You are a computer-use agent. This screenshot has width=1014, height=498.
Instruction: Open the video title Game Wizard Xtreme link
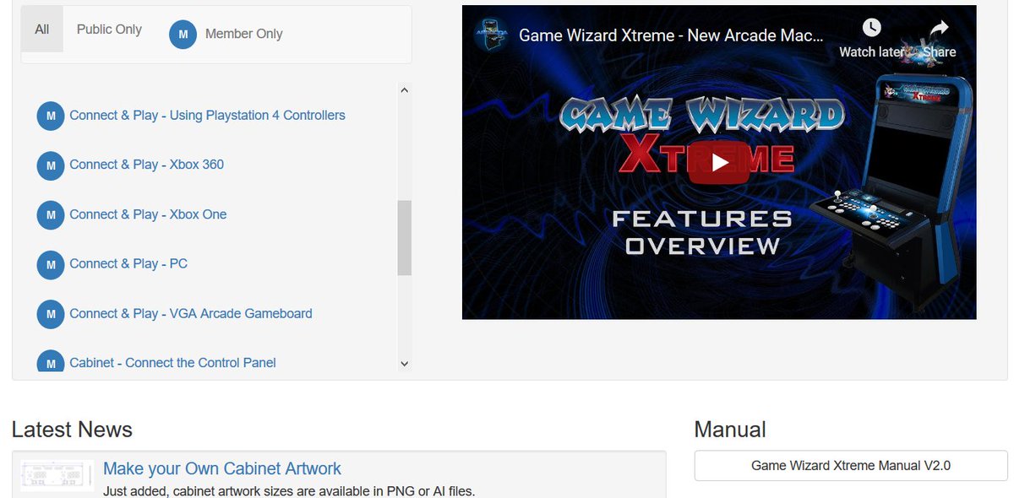coord(671,36)
